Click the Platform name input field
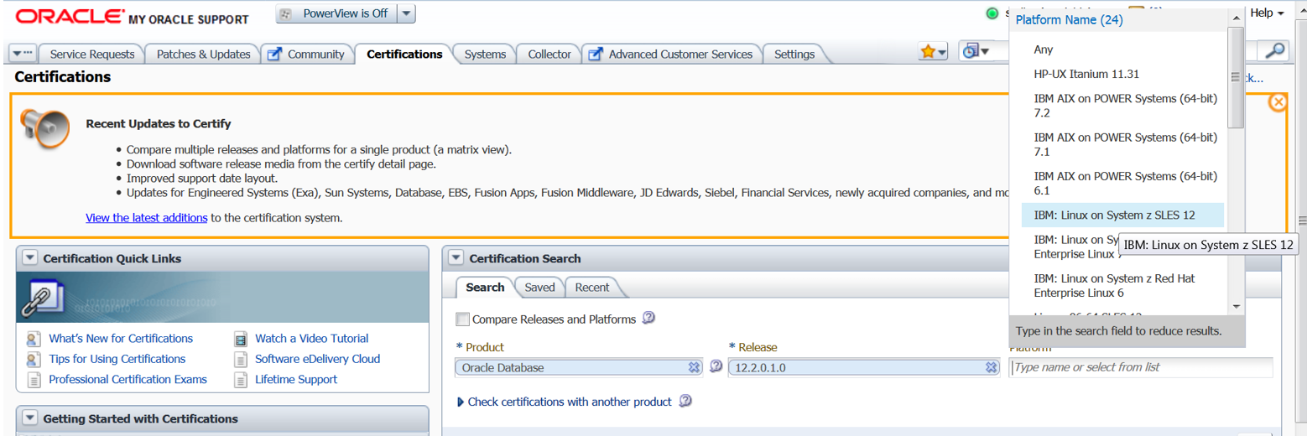 (x=1141, y=367)
